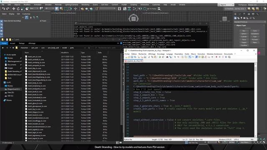Viewport: 267px width, 150px height.
Task: Activate the Select and Rotate tool
Action: [x=18, y=9]
